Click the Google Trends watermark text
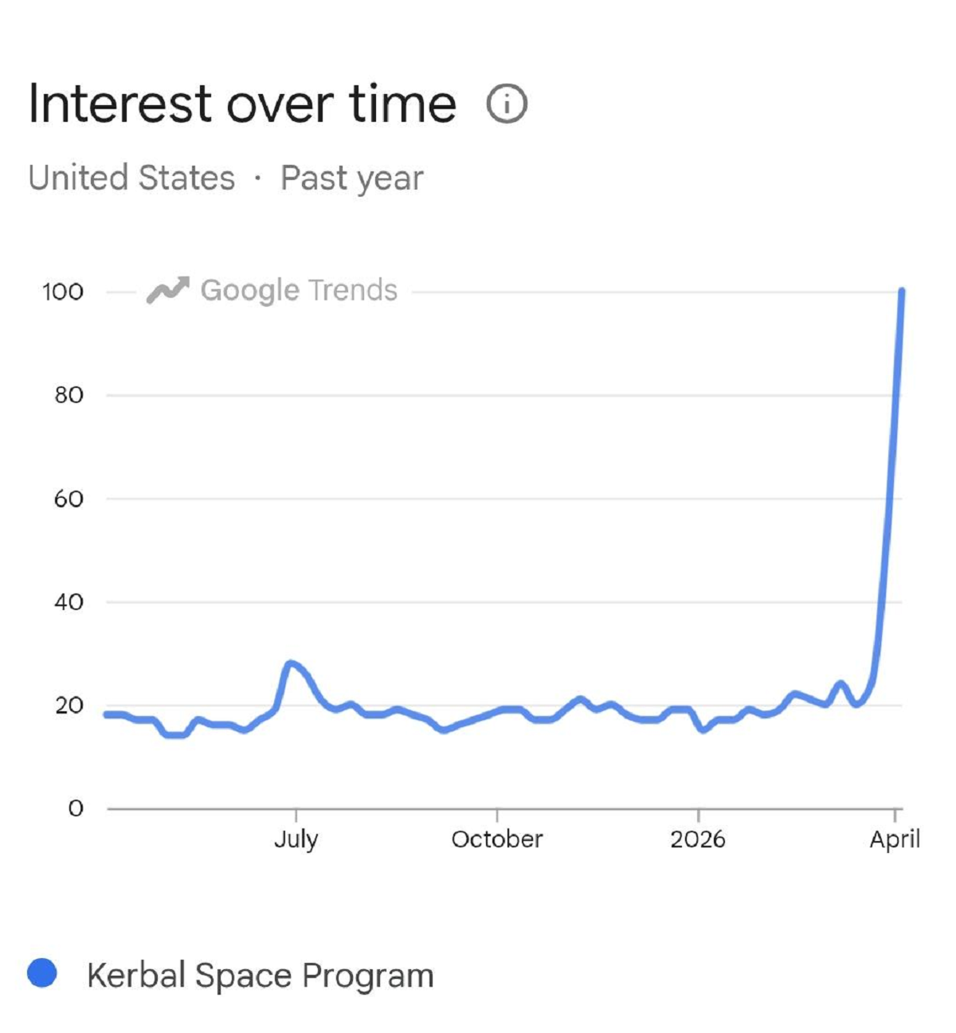This screenshot has width=956, height=1033. [299, 291]
